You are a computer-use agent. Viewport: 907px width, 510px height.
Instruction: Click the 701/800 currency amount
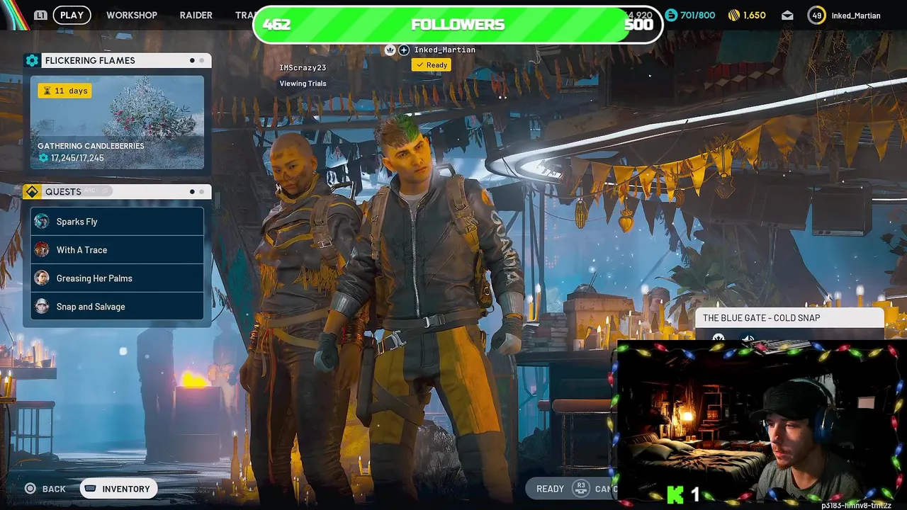tap(697, 15)
